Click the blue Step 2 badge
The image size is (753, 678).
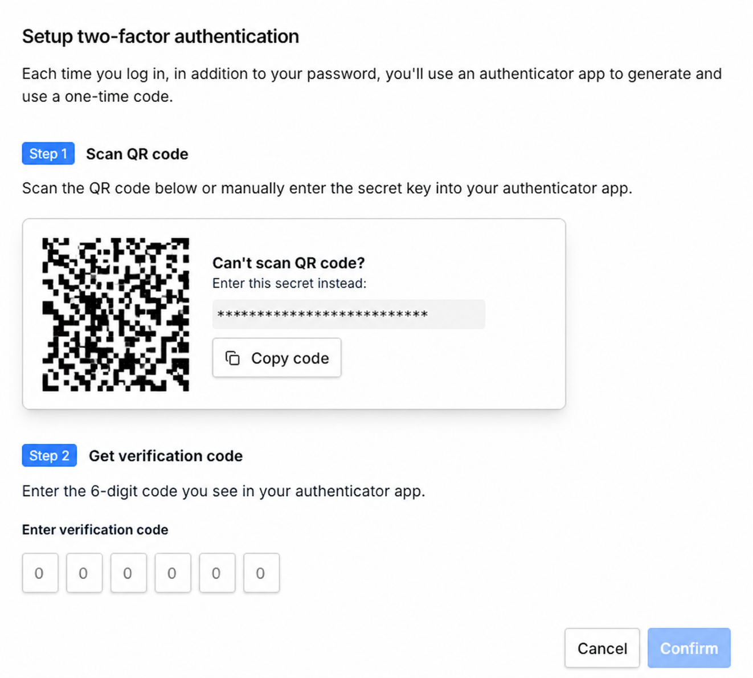click(x=50, y=455)
